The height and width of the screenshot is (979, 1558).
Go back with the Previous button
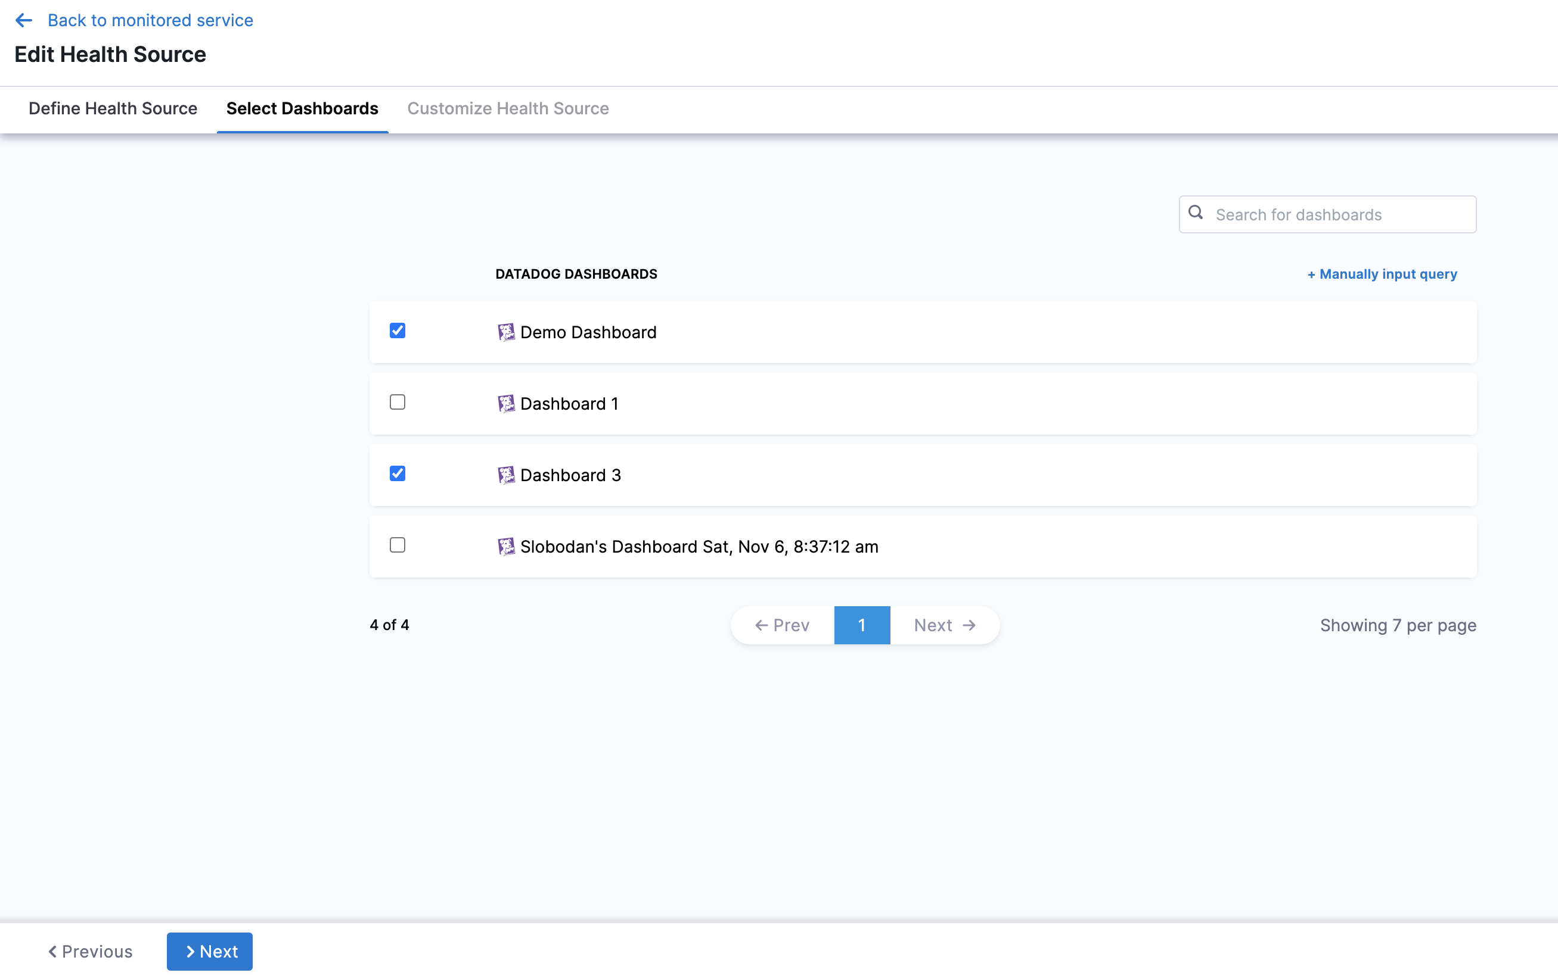coord(91,951)
